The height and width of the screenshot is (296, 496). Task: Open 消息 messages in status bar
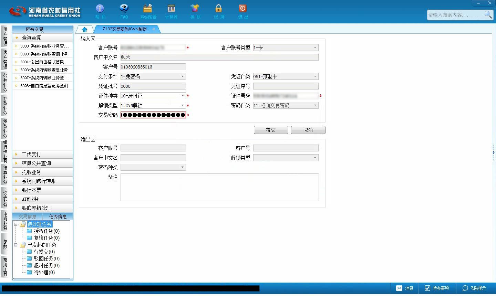tap(405, 288)
